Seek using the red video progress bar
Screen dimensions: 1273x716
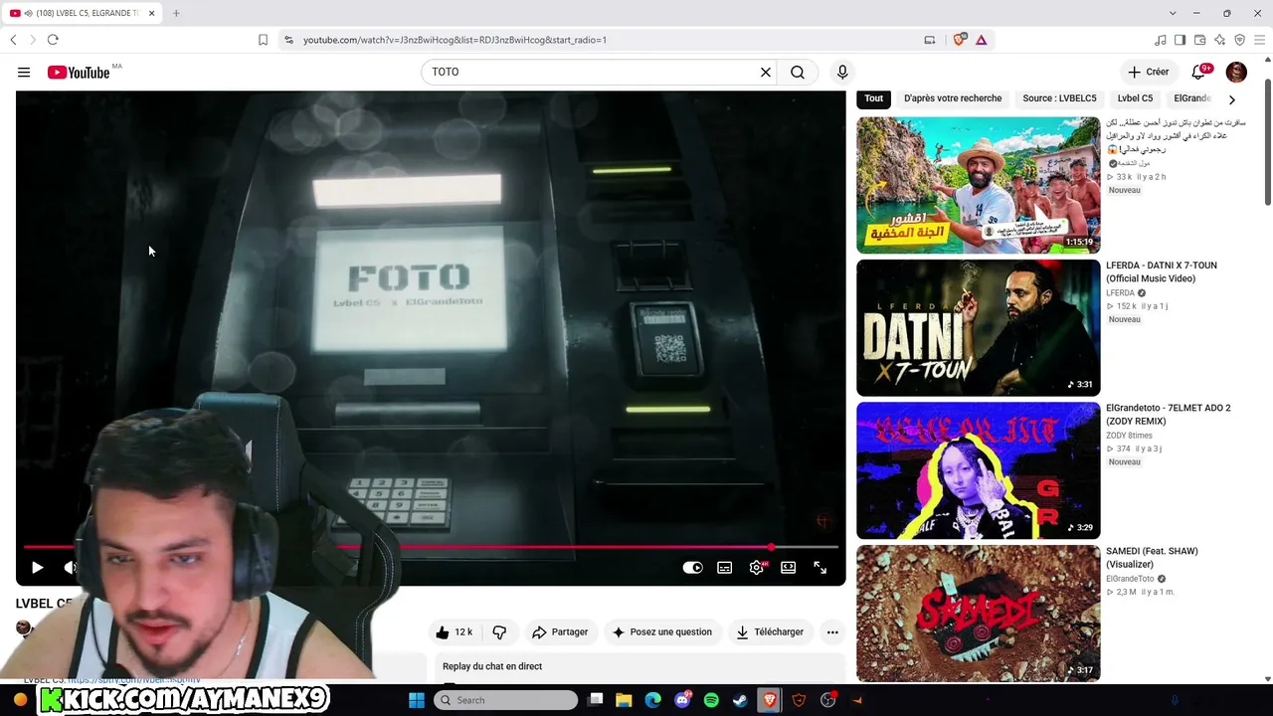(431, 547)
